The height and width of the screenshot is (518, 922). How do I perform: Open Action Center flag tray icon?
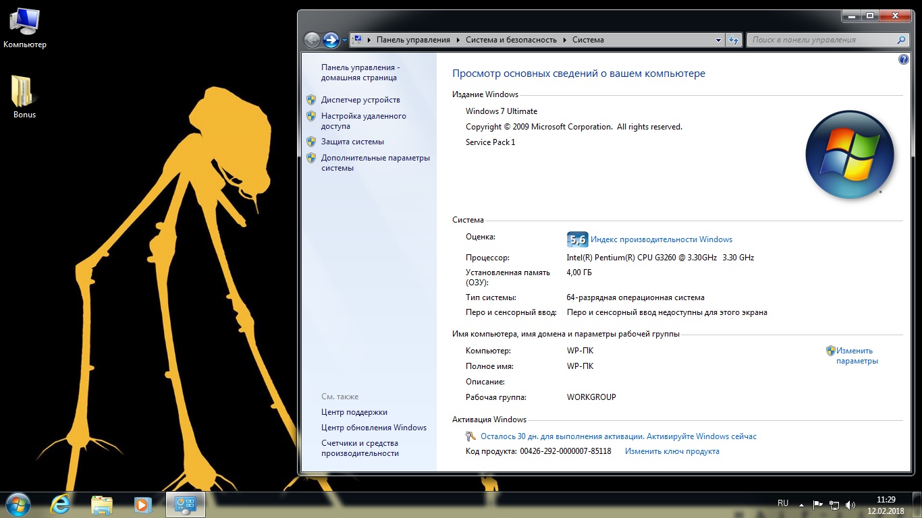tap(817, 505)
